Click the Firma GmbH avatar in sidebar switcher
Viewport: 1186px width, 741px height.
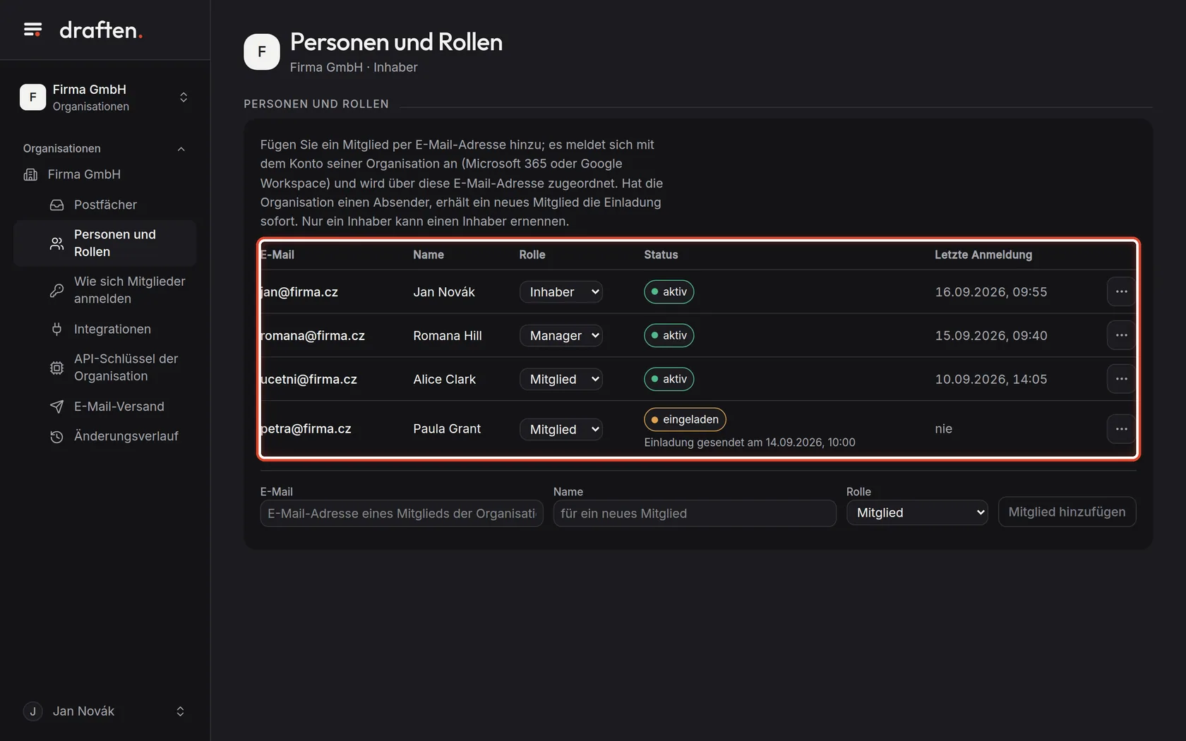click(32, 97)
